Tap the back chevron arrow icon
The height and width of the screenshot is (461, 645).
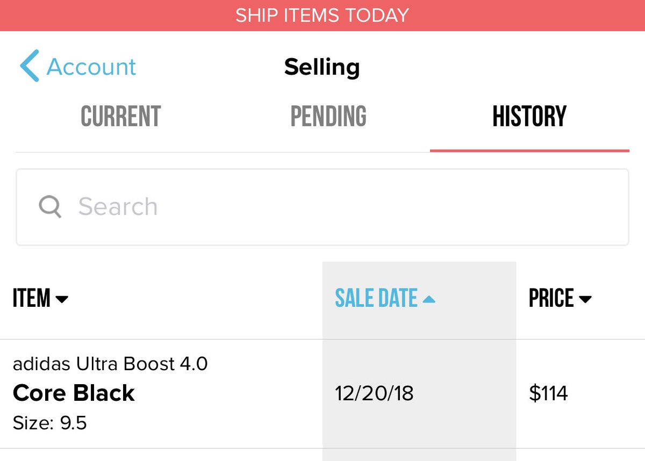point(29,66)
